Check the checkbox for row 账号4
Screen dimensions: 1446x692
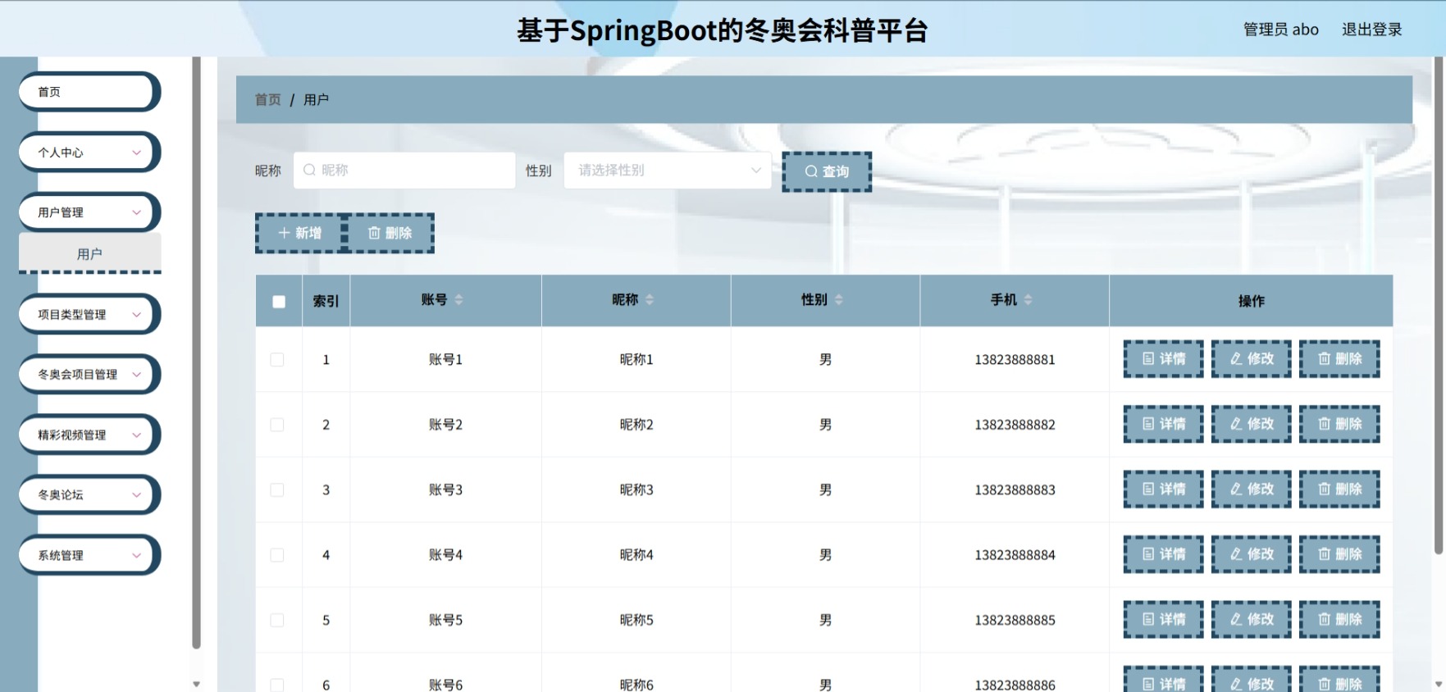click(277, 555)
